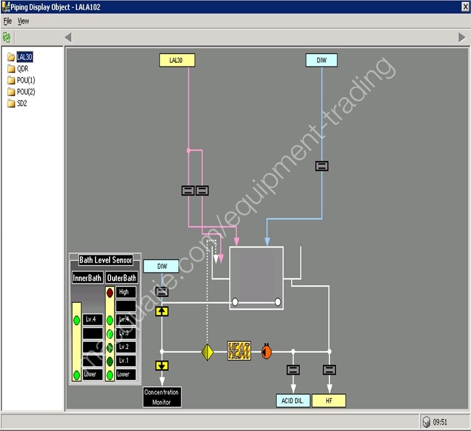
Task: Open the View menu
Action: (23, 21)
